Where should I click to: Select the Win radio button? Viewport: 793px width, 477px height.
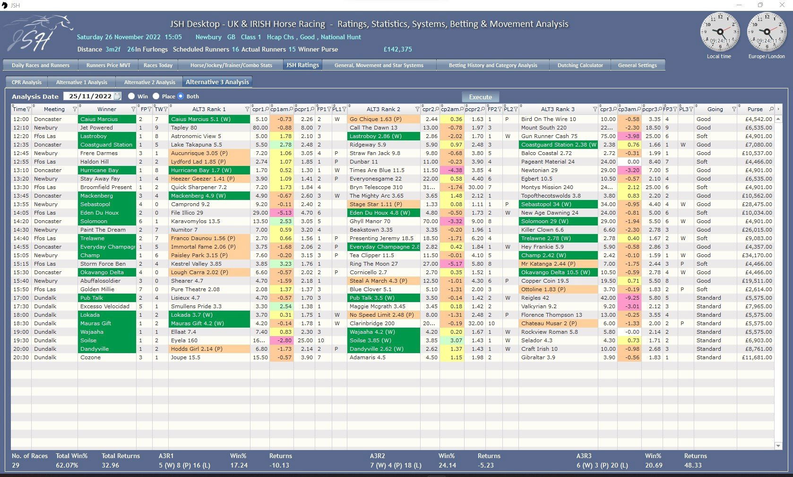coord(131,96)
